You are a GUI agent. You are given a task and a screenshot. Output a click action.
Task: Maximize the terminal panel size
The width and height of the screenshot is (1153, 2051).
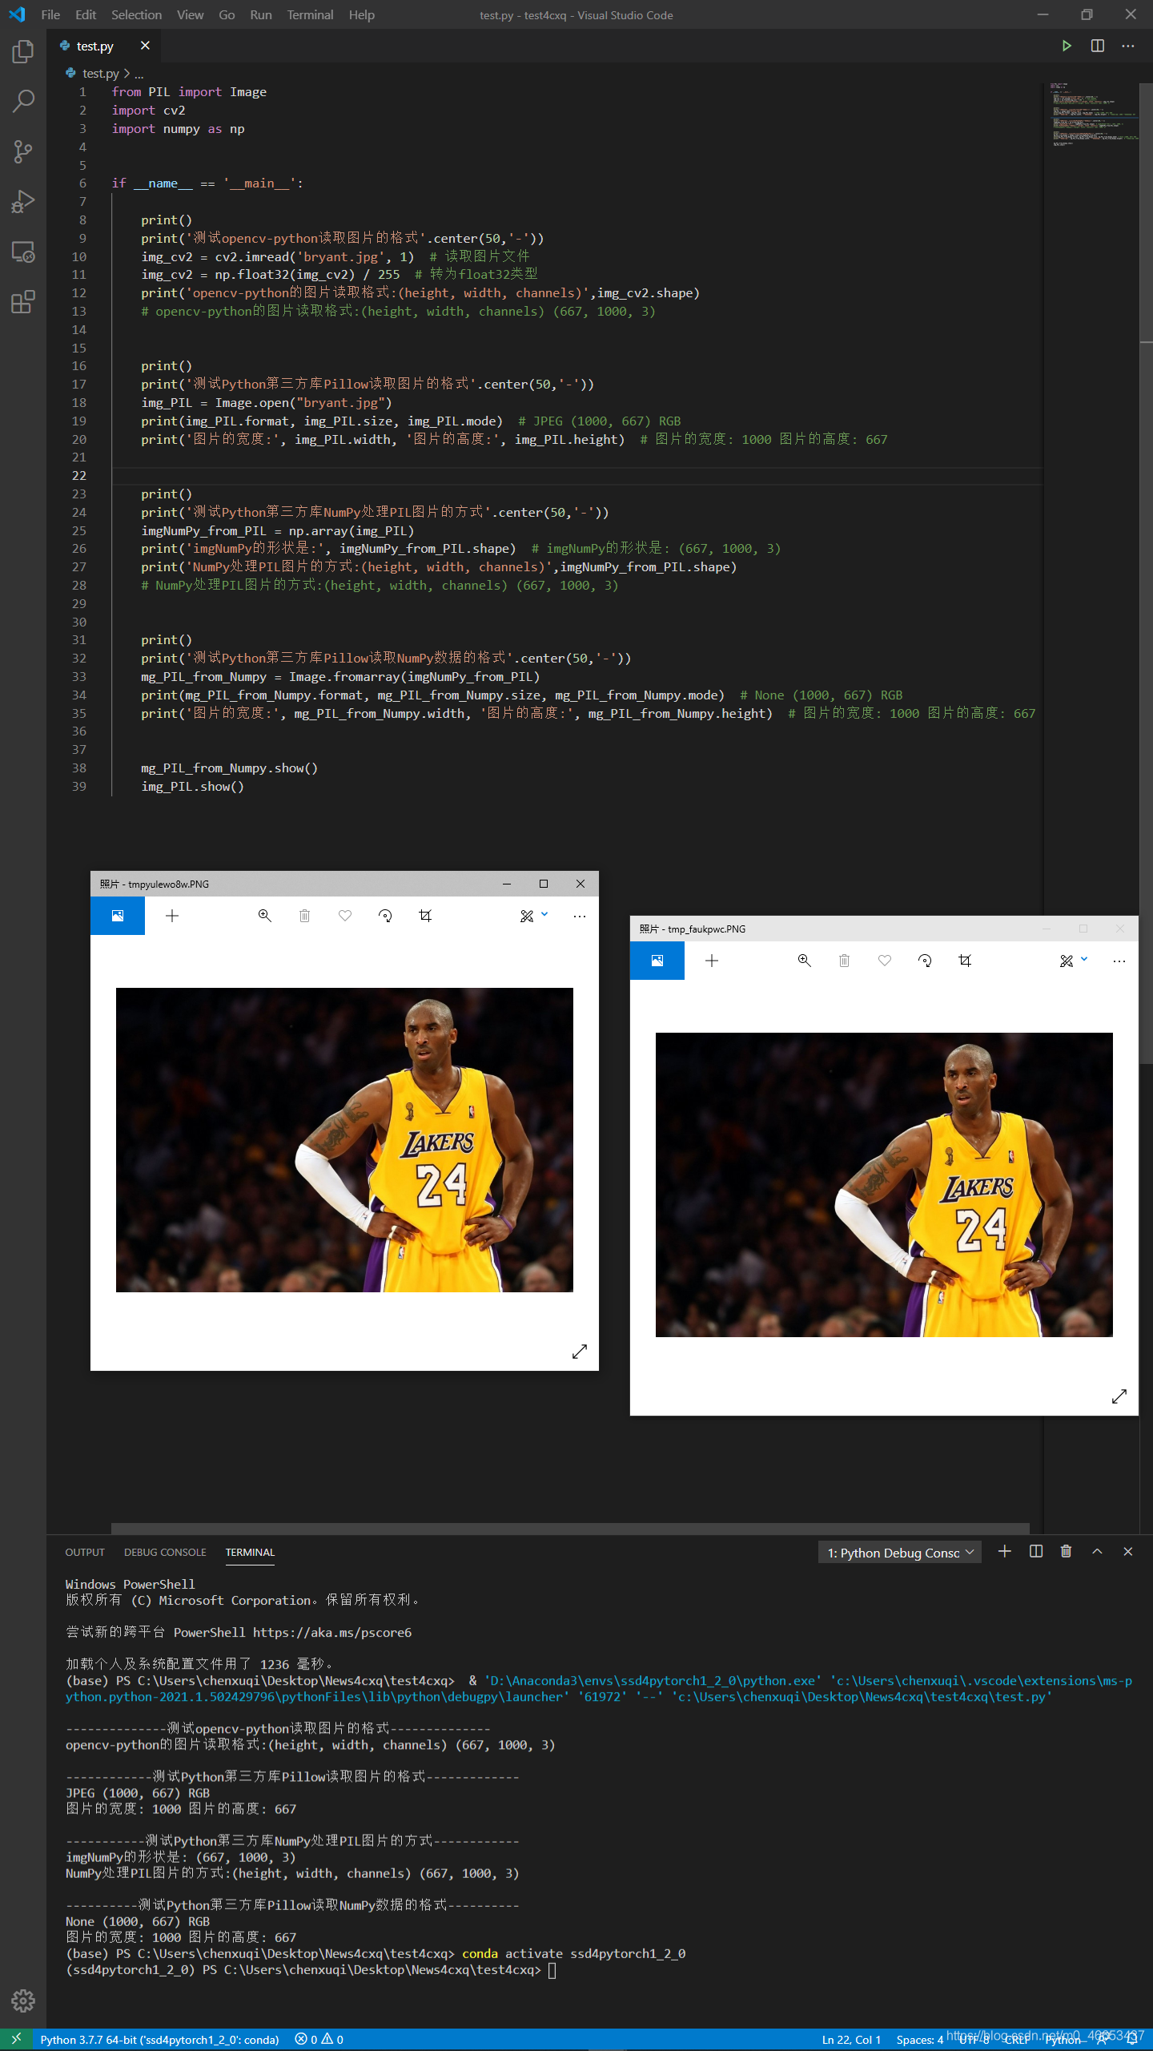pos(1097,1552)
